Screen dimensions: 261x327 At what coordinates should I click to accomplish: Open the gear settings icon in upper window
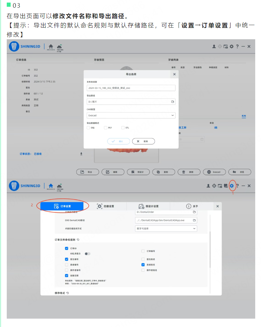click(x=231, y=46)
